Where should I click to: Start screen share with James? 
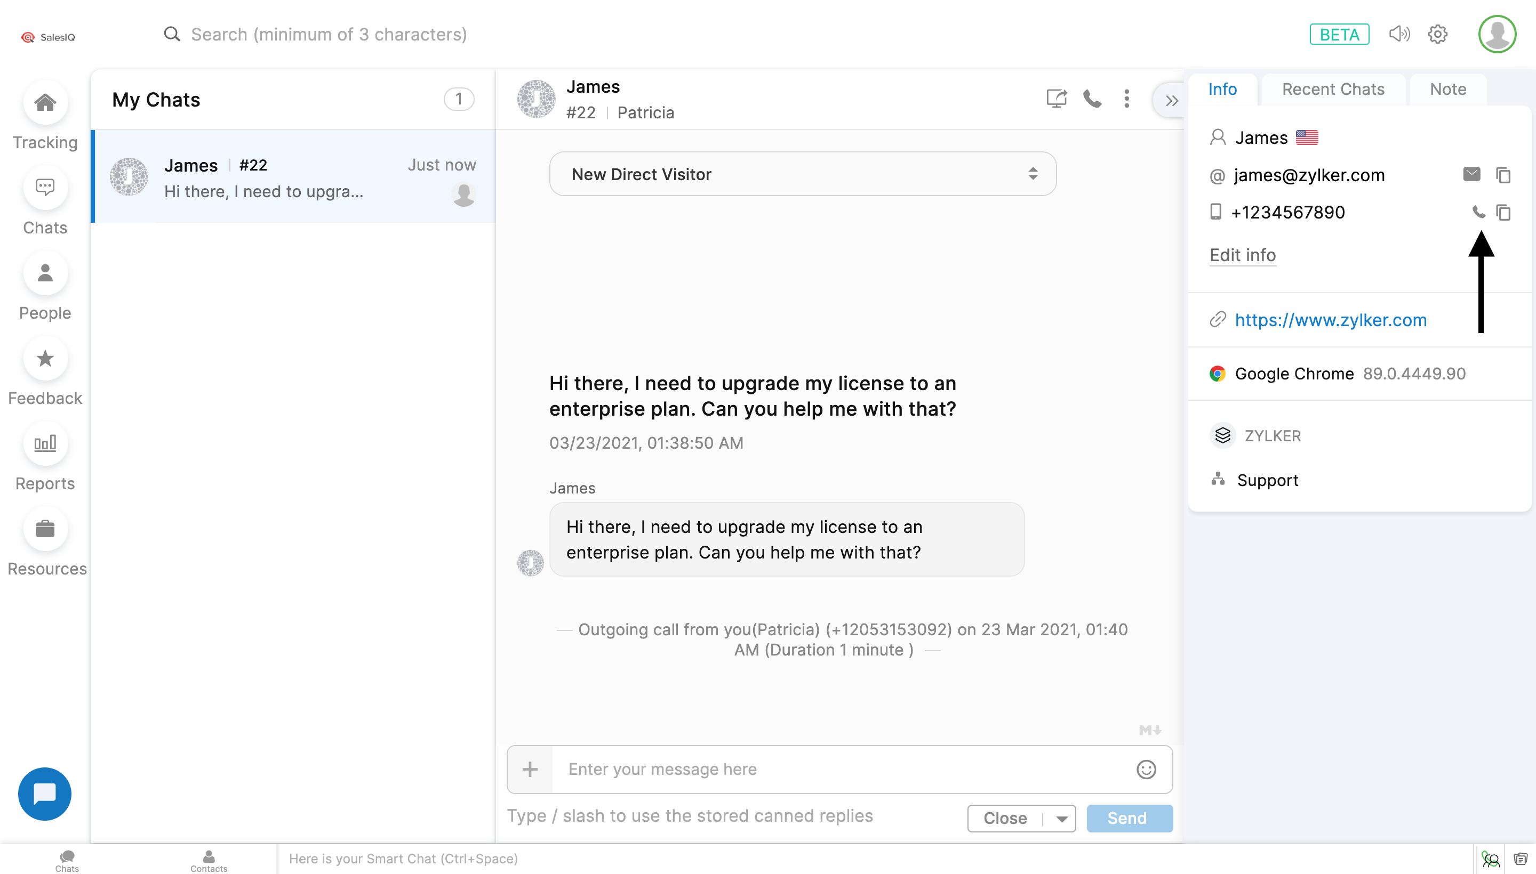click(x=1056, y=99)
